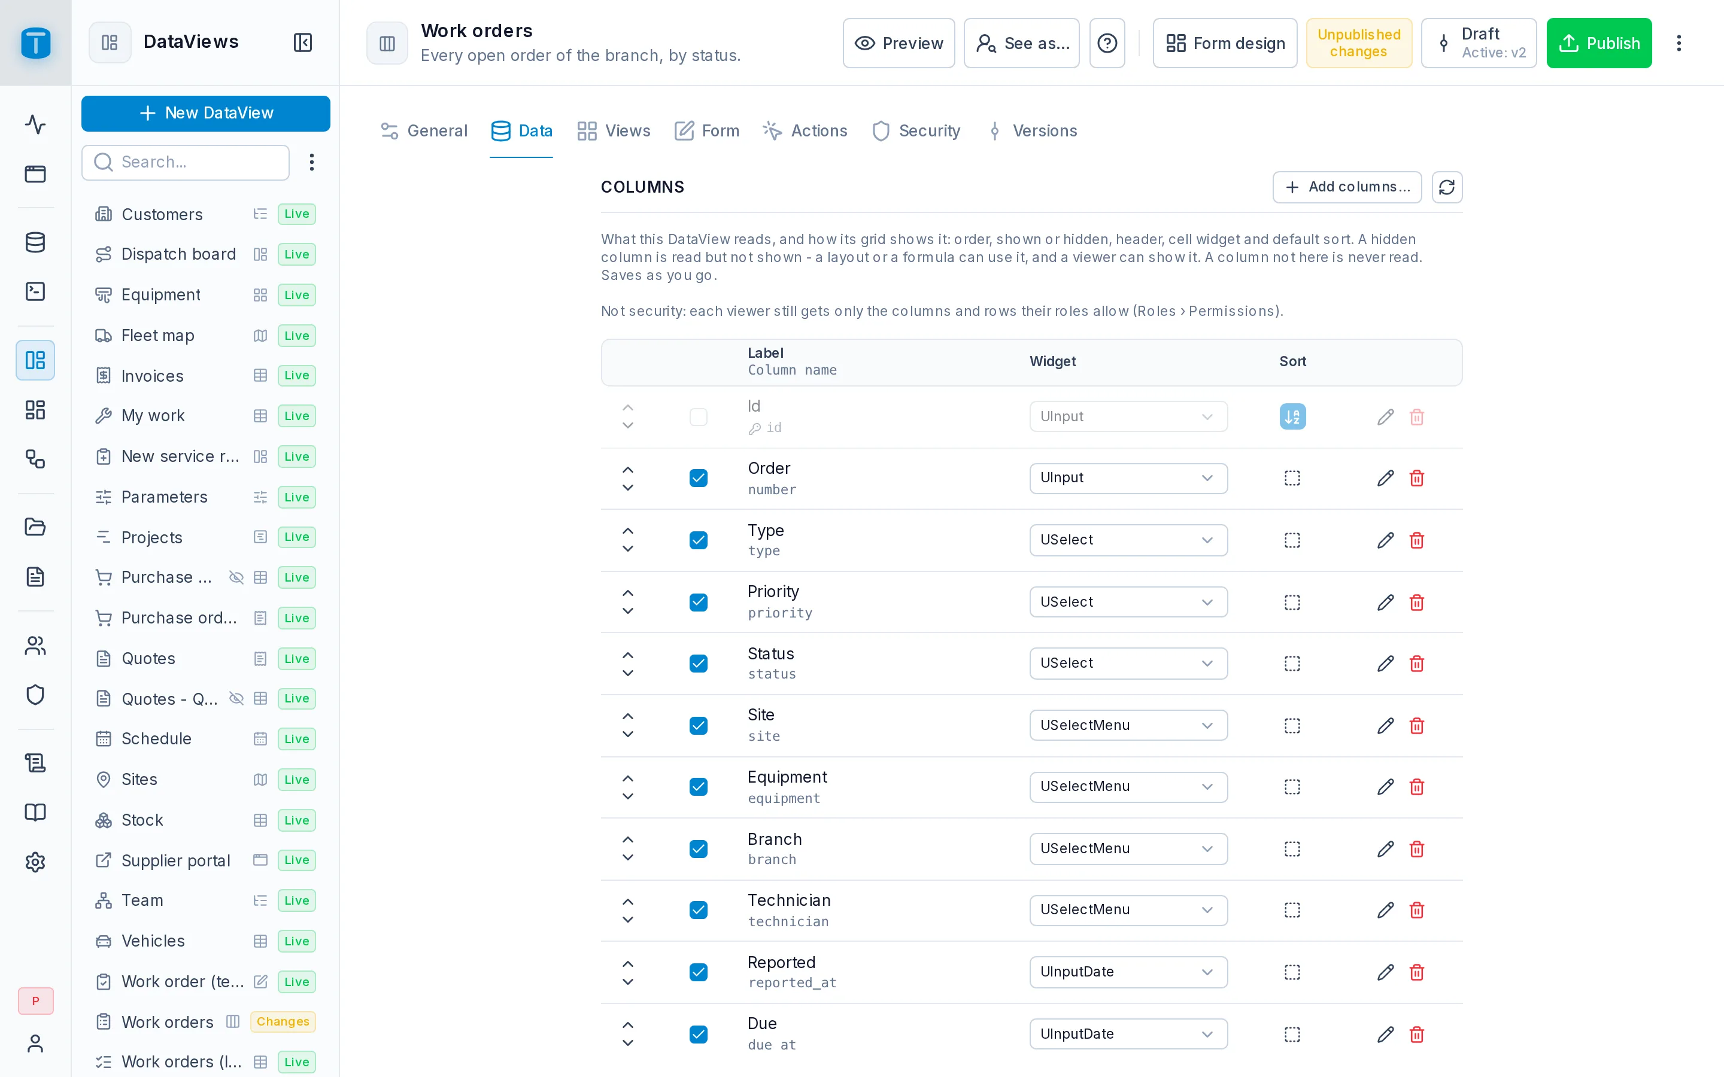Open the Order widget dropdown
This screenshot has width=1724, height=1077.
(x=1128, y=478)
